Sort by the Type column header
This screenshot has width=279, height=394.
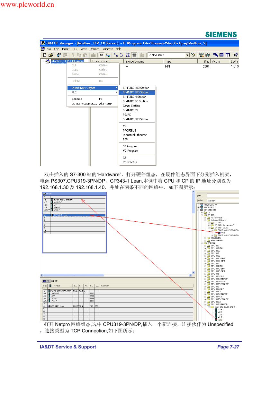[x=180, y=61]
